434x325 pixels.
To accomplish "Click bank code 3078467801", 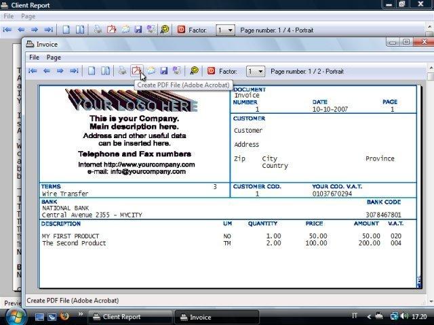I will pos(383,215).
